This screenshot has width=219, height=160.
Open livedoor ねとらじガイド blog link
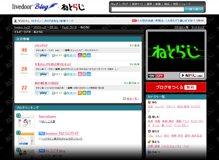point(62,133)
